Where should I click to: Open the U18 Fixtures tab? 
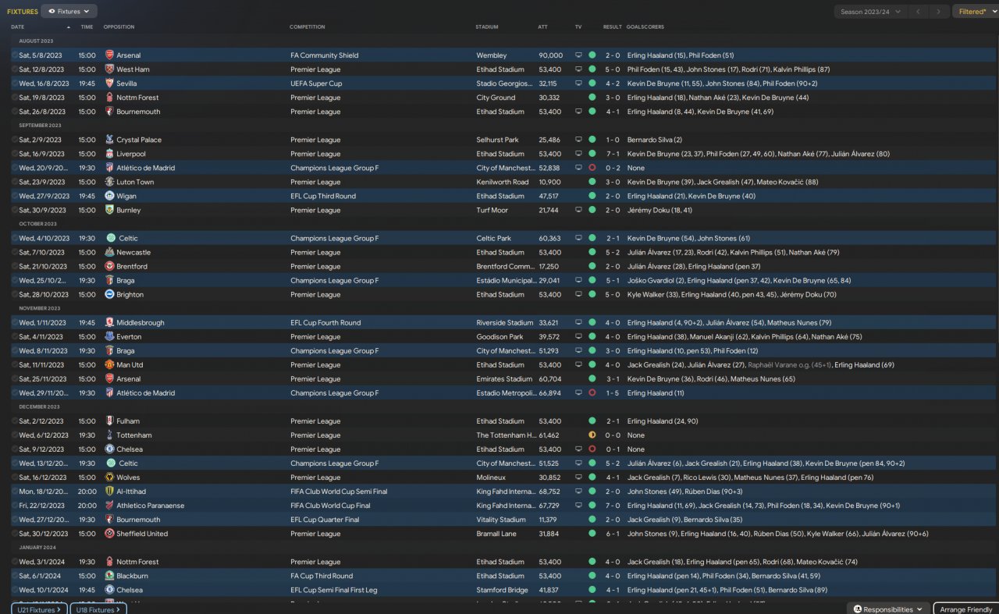98,609
